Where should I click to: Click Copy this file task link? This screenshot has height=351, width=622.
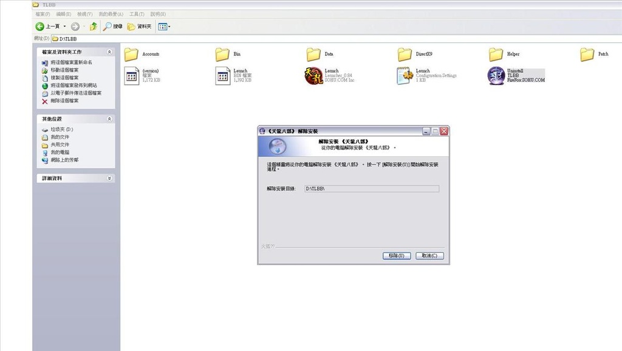click(64, 78)
